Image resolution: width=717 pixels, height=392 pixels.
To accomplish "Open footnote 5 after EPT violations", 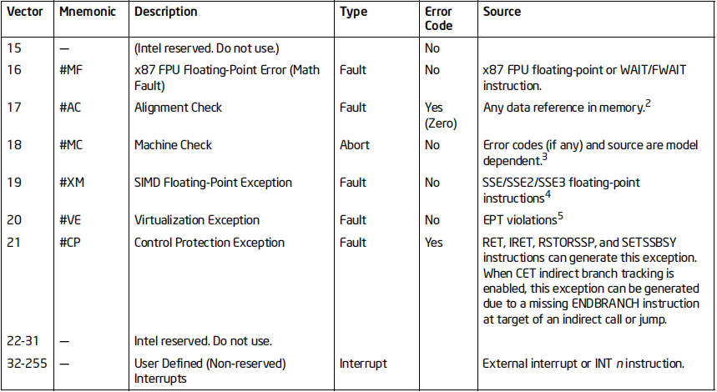I will 560,216.
